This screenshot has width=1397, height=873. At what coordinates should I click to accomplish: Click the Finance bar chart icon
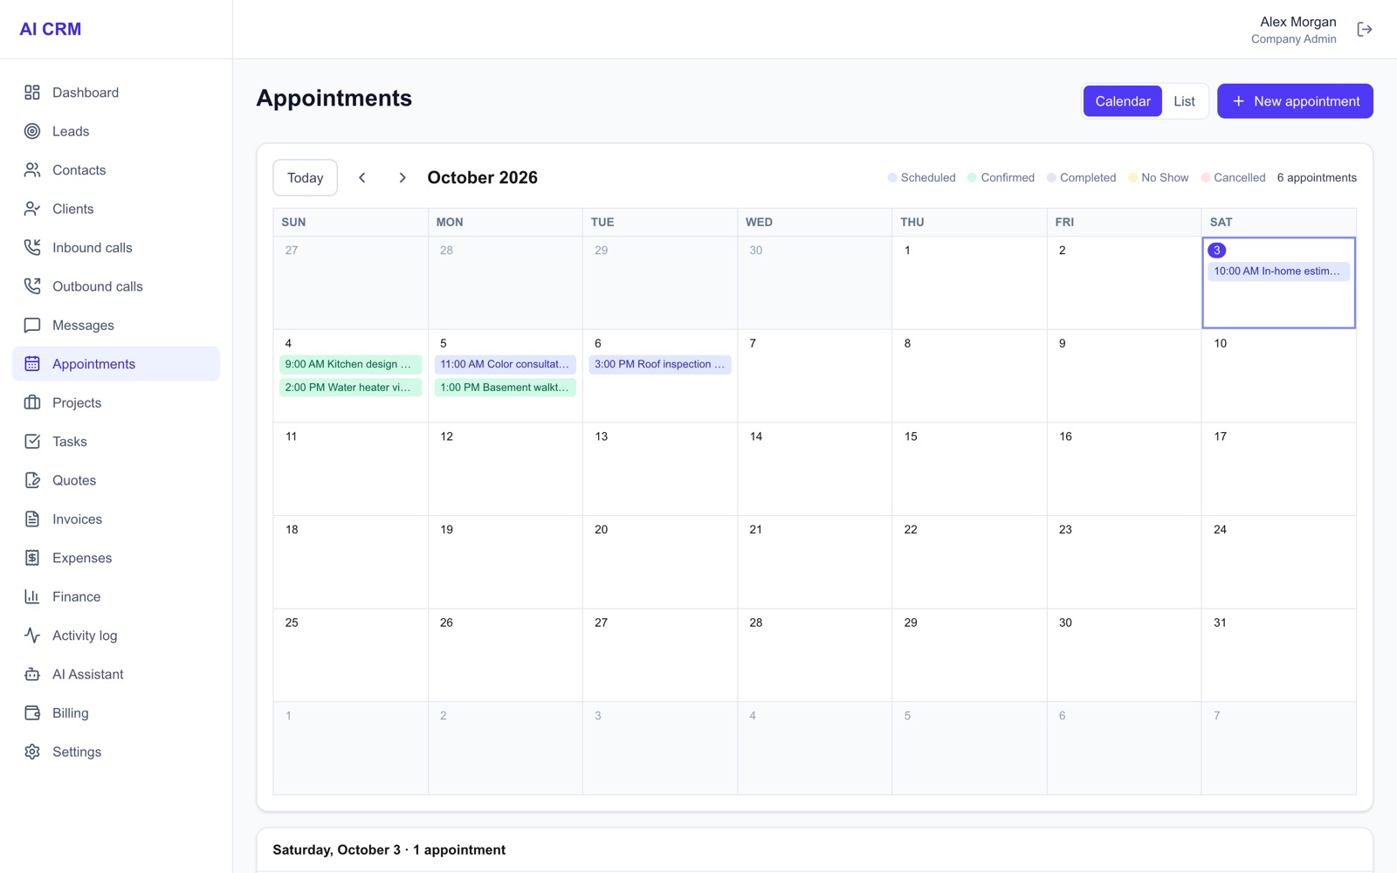point(32,597)
